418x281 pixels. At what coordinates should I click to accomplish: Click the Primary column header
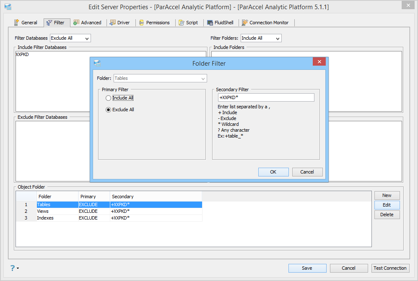94,197
